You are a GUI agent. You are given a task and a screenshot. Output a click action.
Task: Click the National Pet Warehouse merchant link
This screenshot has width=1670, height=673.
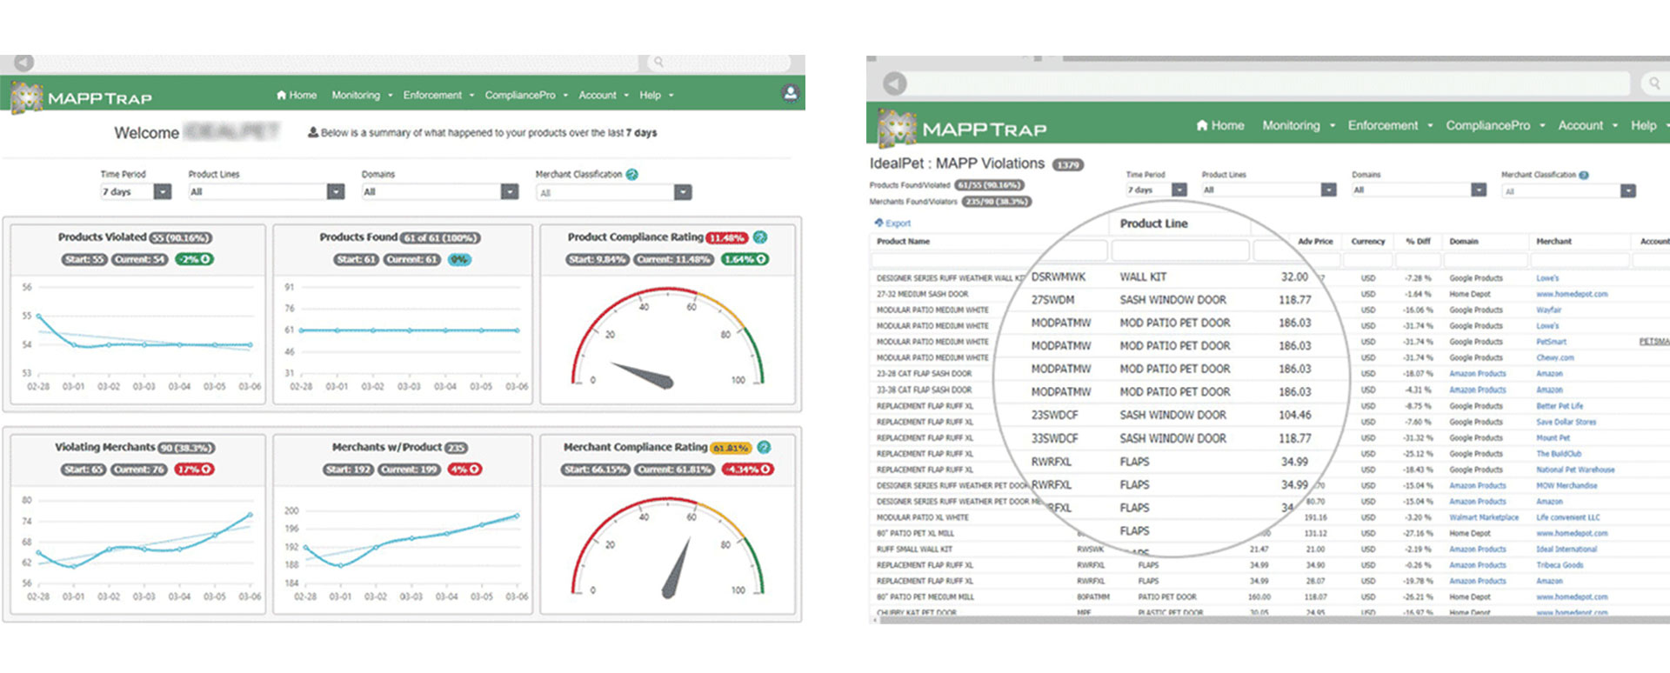(1575, 470)
